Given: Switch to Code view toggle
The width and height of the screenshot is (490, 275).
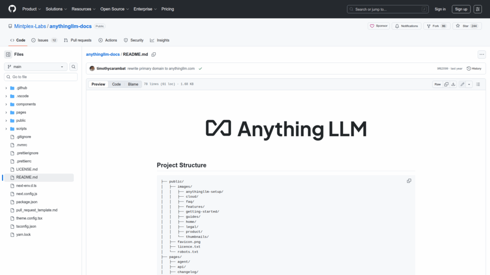Looking at the screenshot, I should [116, 84].
